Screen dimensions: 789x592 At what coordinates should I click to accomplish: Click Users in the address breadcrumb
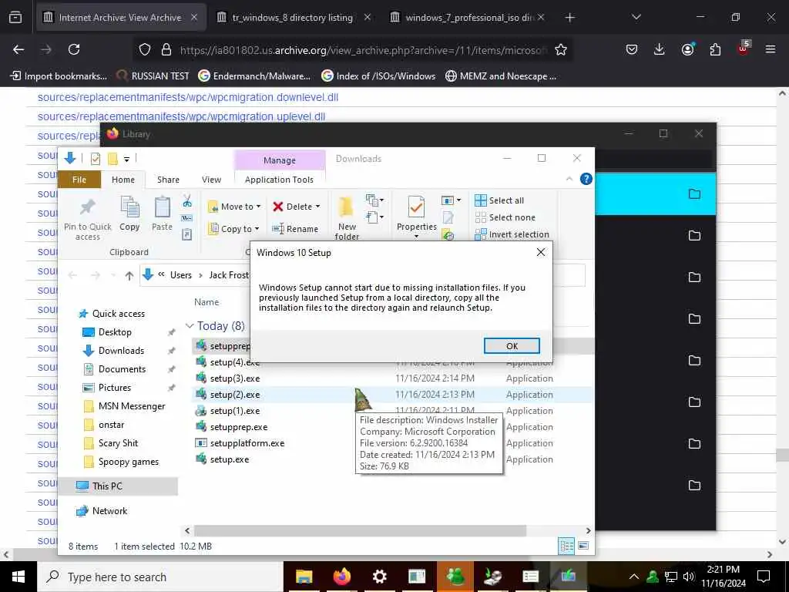pos(180,275)
